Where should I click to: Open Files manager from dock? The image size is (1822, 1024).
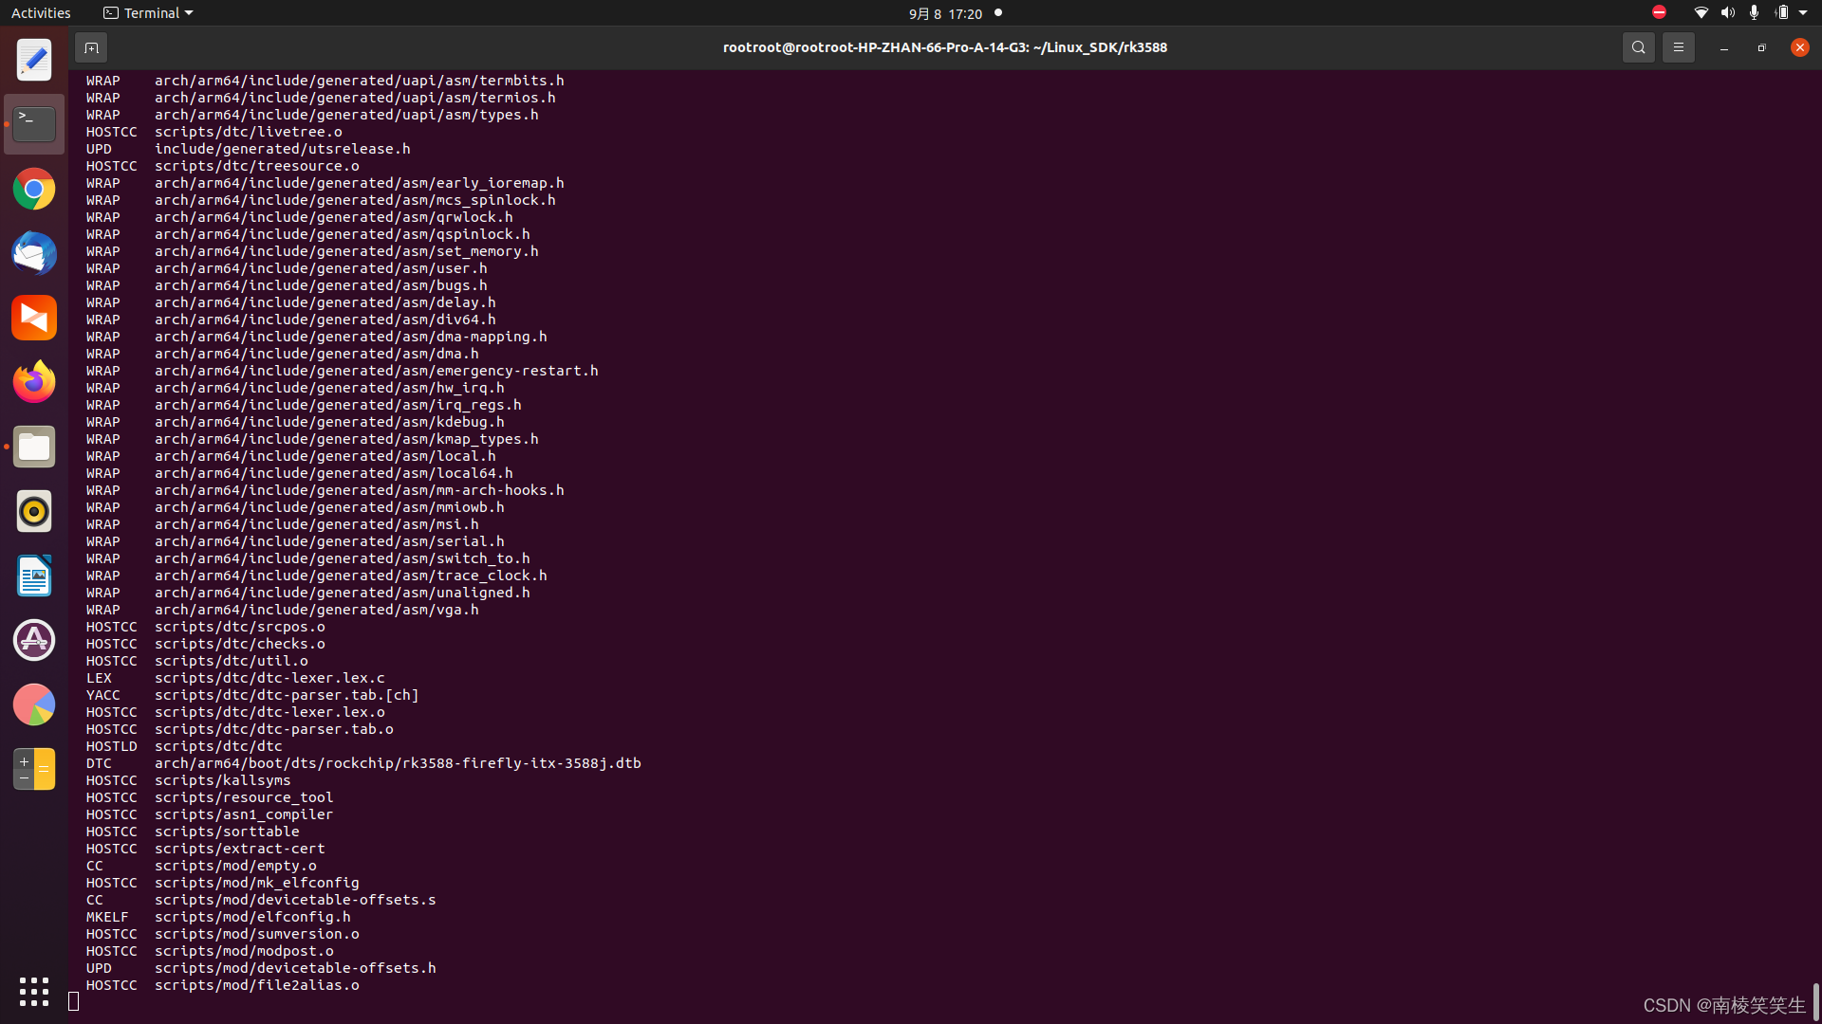click(x=34, y=447)
